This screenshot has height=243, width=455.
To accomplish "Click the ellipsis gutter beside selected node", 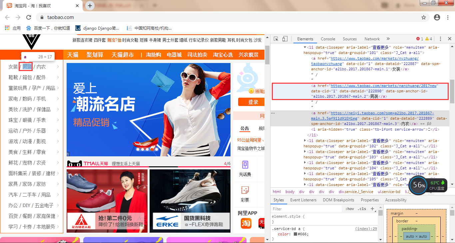I will 273,113.
